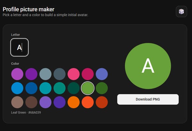Click the 'Pick a letter and a color' subtitle

[x=45, y=15]
